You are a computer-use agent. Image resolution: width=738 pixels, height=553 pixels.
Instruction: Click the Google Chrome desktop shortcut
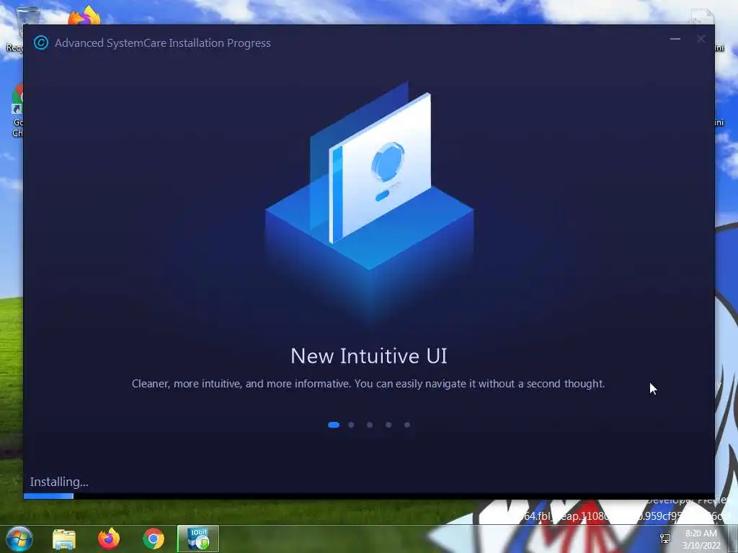17,110
